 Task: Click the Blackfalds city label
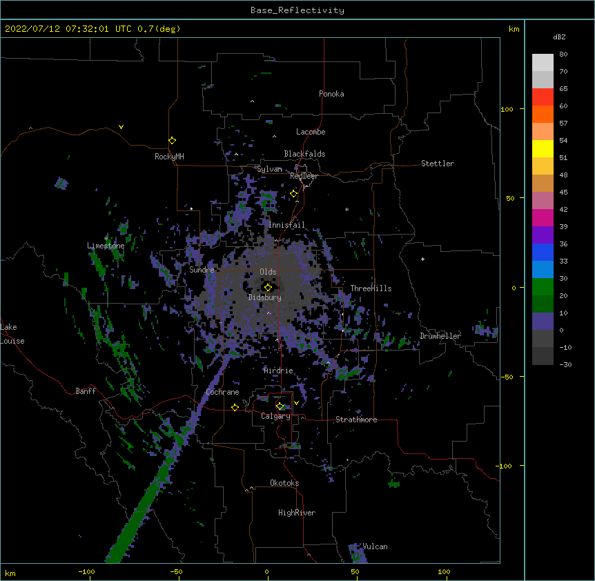pyautogui.click(x=304, y=154)
